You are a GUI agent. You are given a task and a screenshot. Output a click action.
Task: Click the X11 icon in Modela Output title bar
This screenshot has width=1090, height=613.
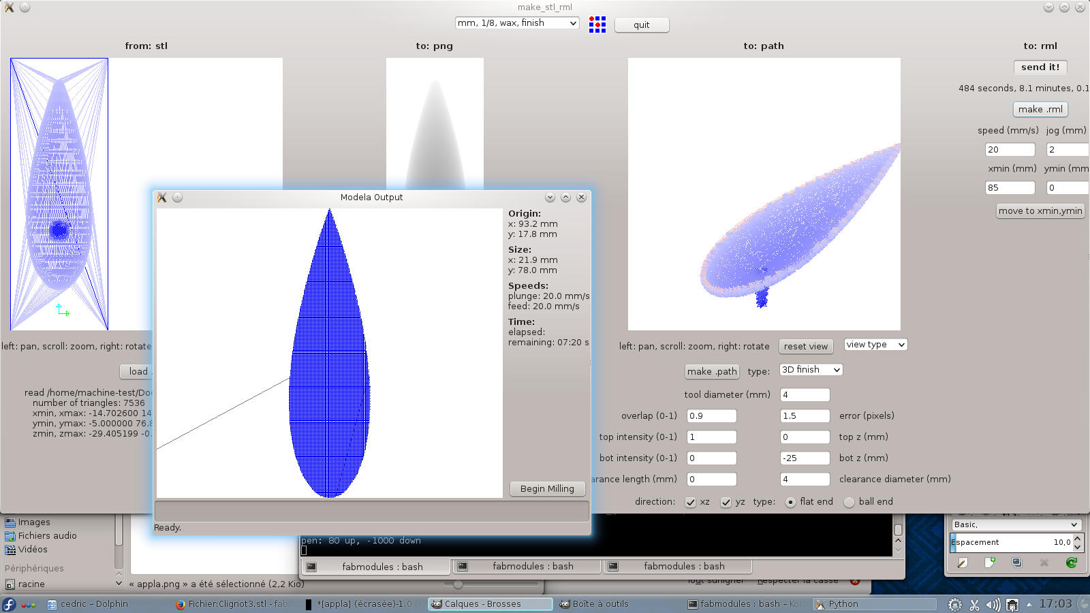(162, 198)
